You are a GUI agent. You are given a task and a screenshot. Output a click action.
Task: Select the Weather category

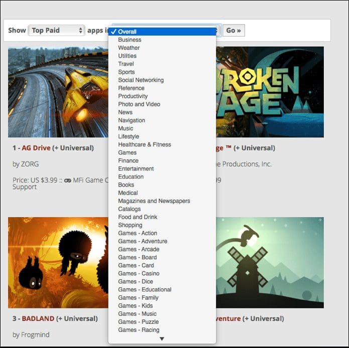(x=162, y=48)
